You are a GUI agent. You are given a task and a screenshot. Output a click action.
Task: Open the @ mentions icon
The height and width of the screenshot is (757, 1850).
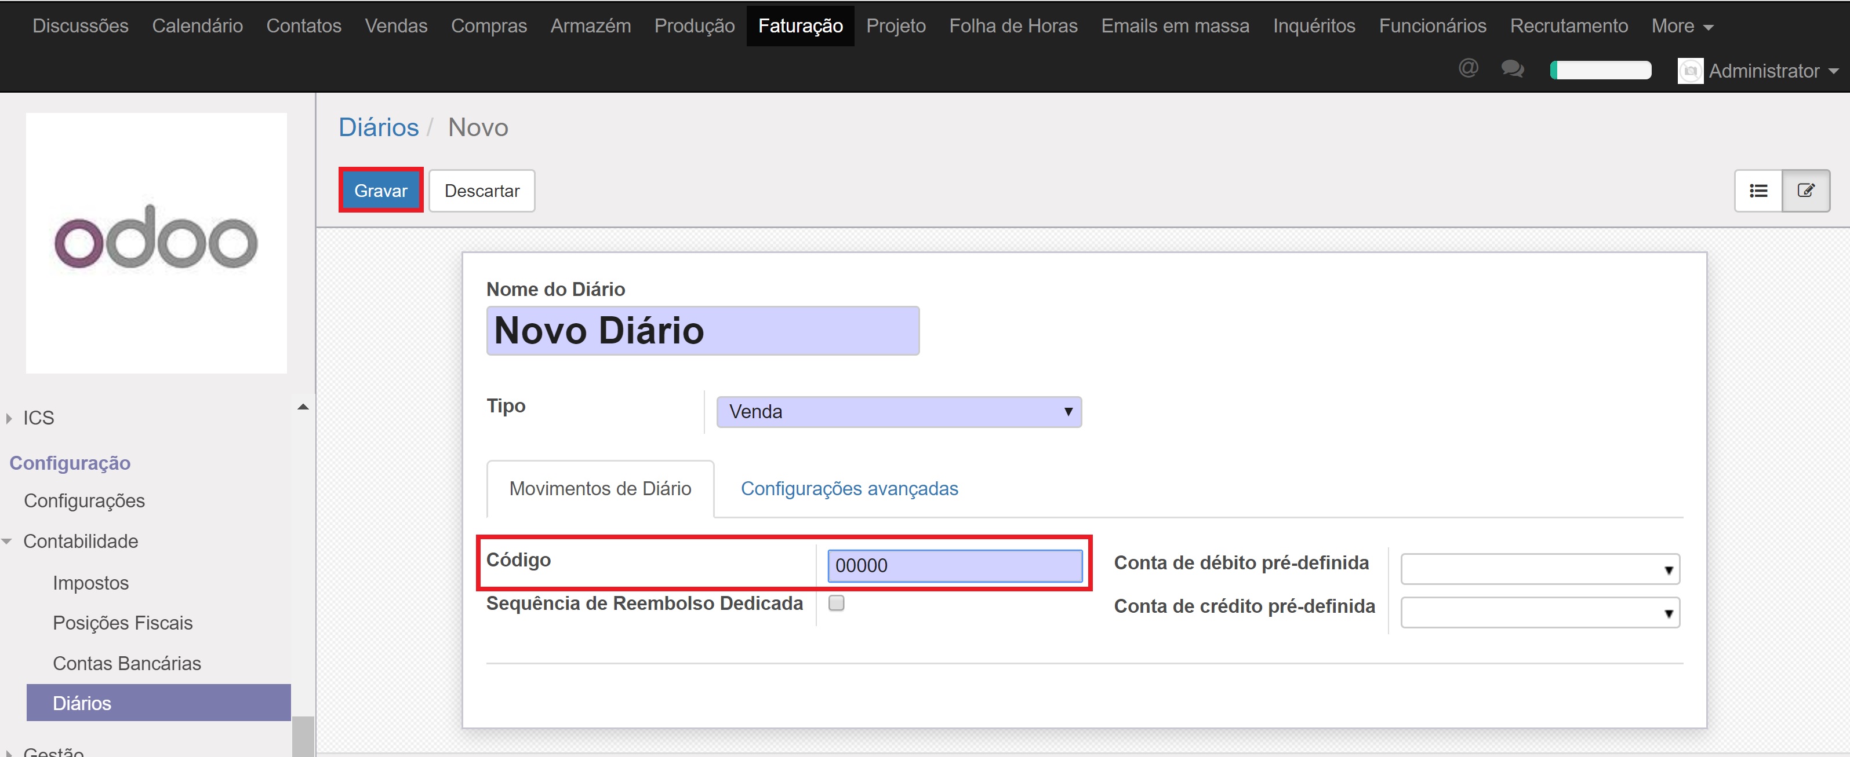click(1468, 68)
